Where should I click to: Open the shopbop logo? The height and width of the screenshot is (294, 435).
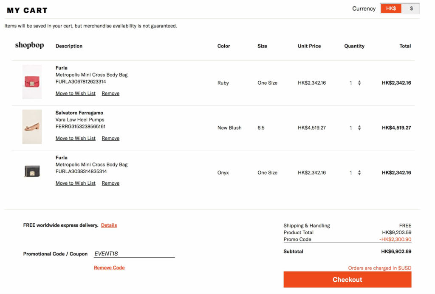coord(29,45)
